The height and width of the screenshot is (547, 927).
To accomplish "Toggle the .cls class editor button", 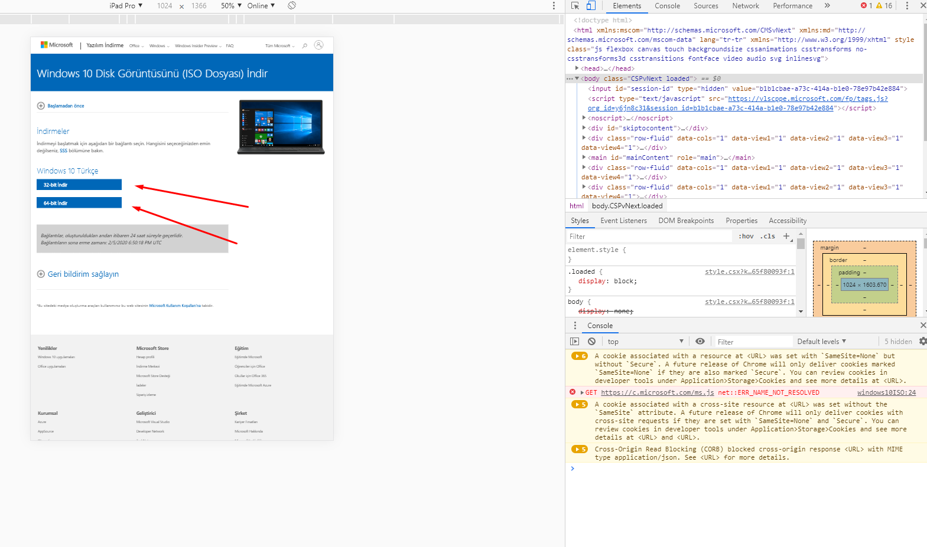I will click(x=767, y=236).
